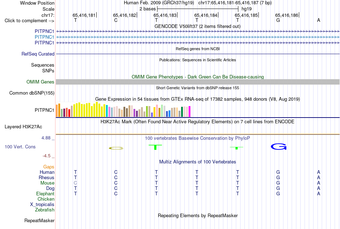Open Multiz Alignments of 100 Vertebrates title
The height and width of the screenshot is (229, 340).
click(198, 162)
